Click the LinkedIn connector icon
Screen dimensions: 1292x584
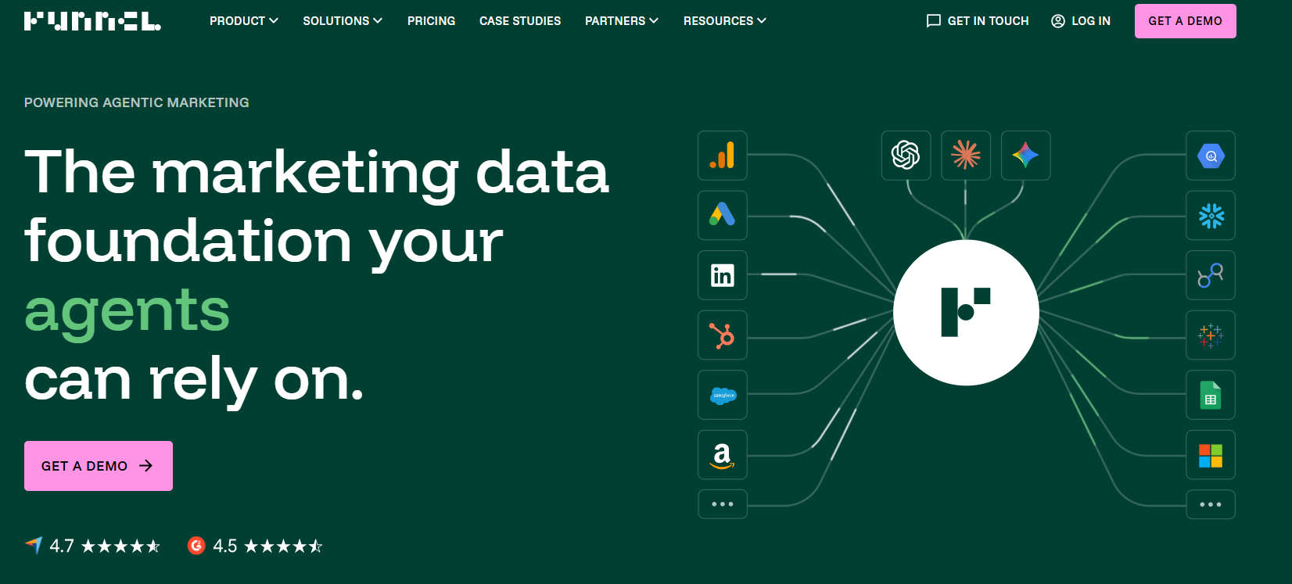click(x=722, y=275)
